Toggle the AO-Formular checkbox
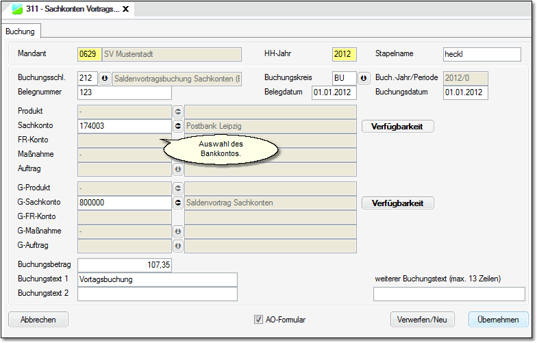The image size is (537, 343). (258, 320)
